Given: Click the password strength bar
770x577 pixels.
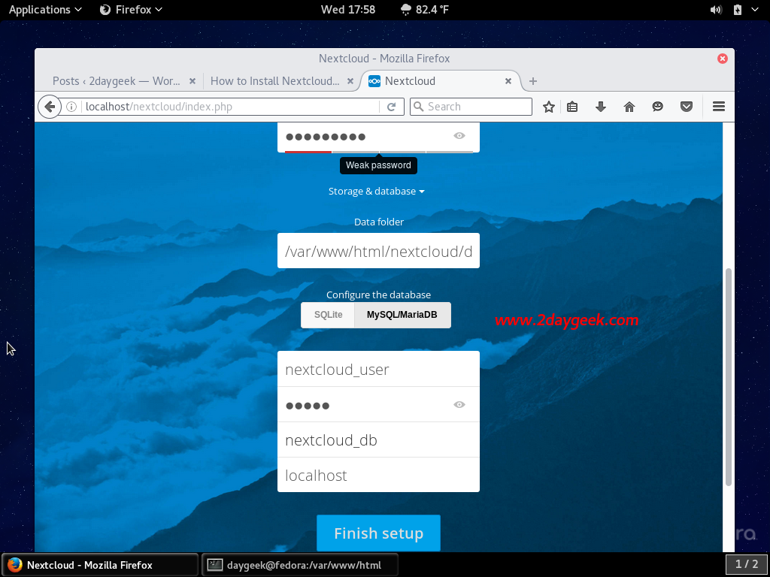Looking at the screenshot, I should (x=378, y=152).
